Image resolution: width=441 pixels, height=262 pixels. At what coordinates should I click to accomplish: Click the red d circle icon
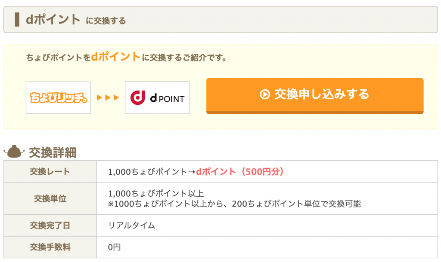pyautogui.click(x=138, y=98)
